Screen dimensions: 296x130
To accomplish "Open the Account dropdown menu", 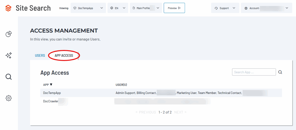I will pyautogui.click(x=264, y=8).
